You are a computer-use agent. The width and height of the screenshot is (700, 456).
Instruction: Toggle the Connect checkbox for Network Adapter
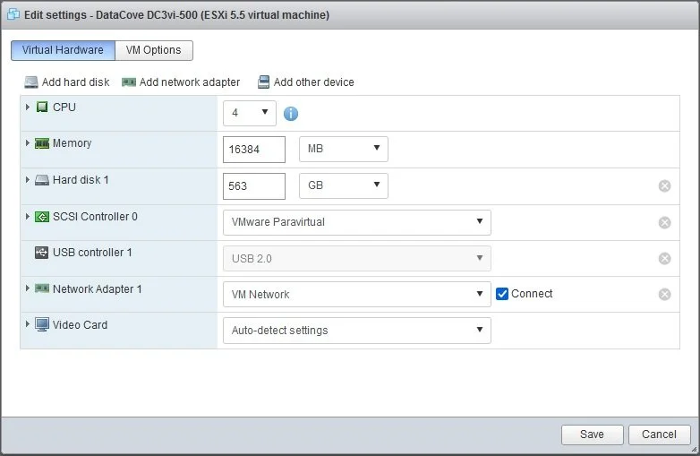tap(502, 294)
